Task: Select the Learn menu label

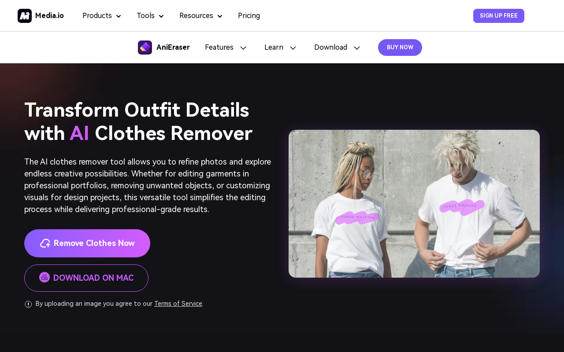Action: click(274, 48)
